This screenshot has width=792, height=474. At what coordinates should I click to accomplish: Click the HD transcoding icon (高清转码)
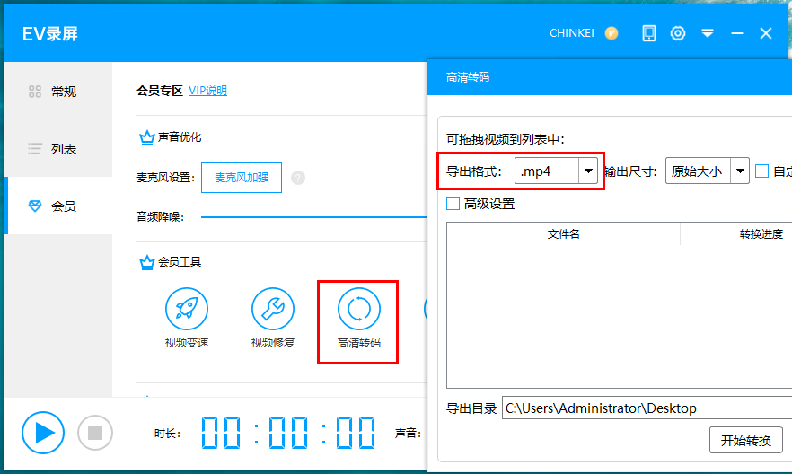(x=358, y=310)
